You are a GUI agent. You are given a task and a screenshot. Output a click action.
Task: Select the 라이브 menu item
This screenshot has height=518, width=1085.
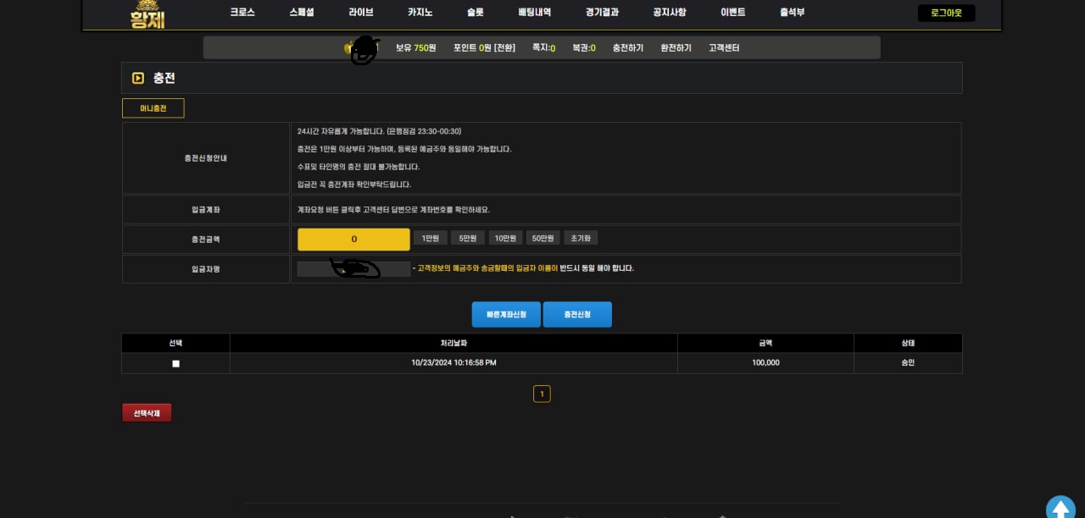(x=360, y=13)
